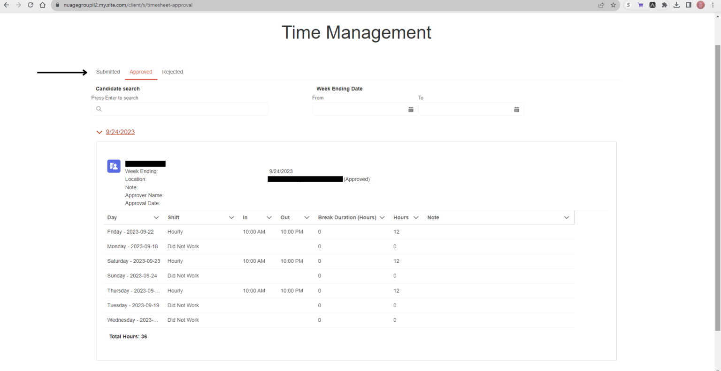The height and width of the screenshot is (371, 721).
Task: Open the browser downloads icon
Action: (x=676, y=5)
